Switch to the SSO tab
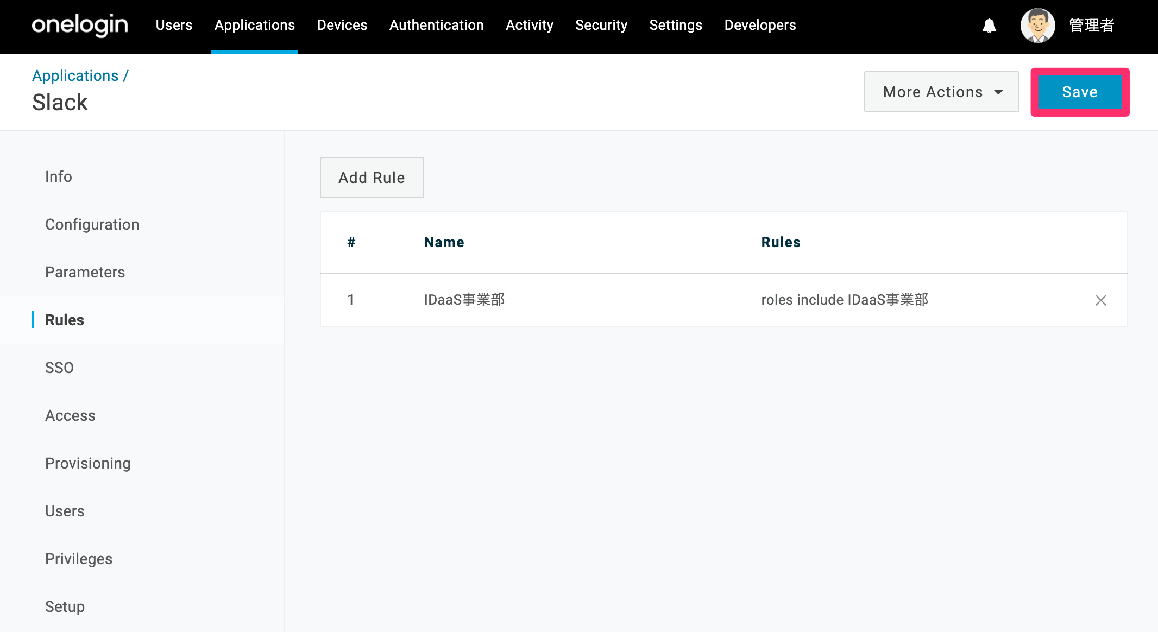This screenshot has width=1158, height=632. point(59,368)
